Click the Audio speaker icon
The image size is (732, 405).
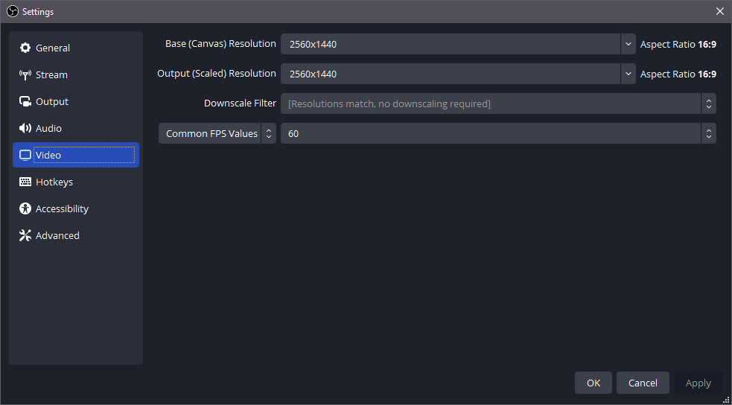click(x=25, y=129)
